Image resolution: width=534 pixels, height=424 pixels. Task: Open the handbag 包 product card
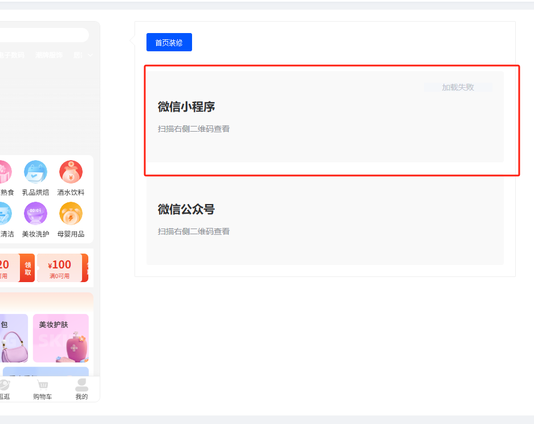pos(14,338)
